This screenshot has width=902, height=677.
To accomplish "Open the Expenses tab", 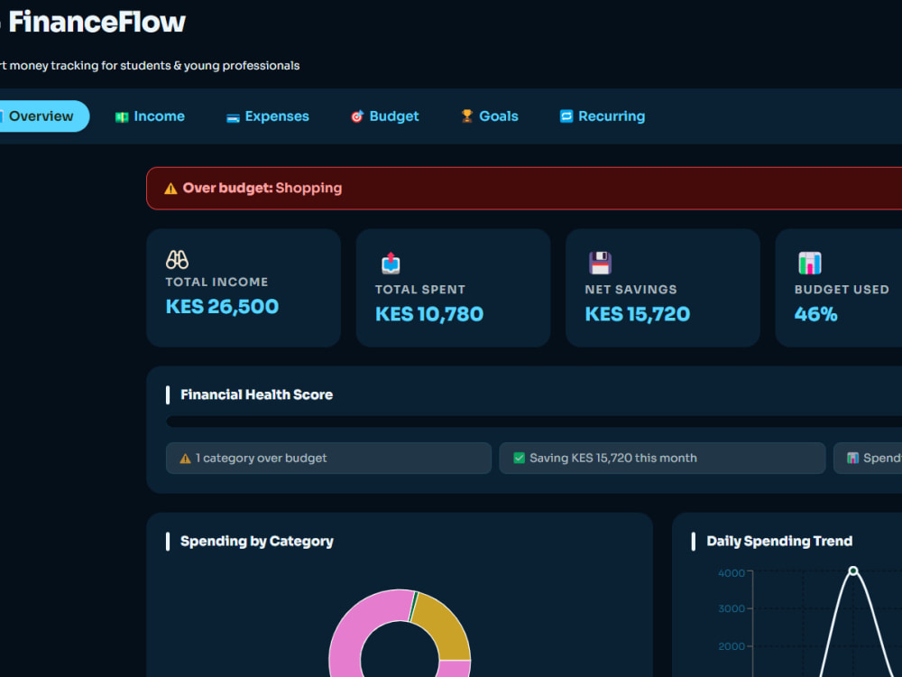I will [268, 116].
